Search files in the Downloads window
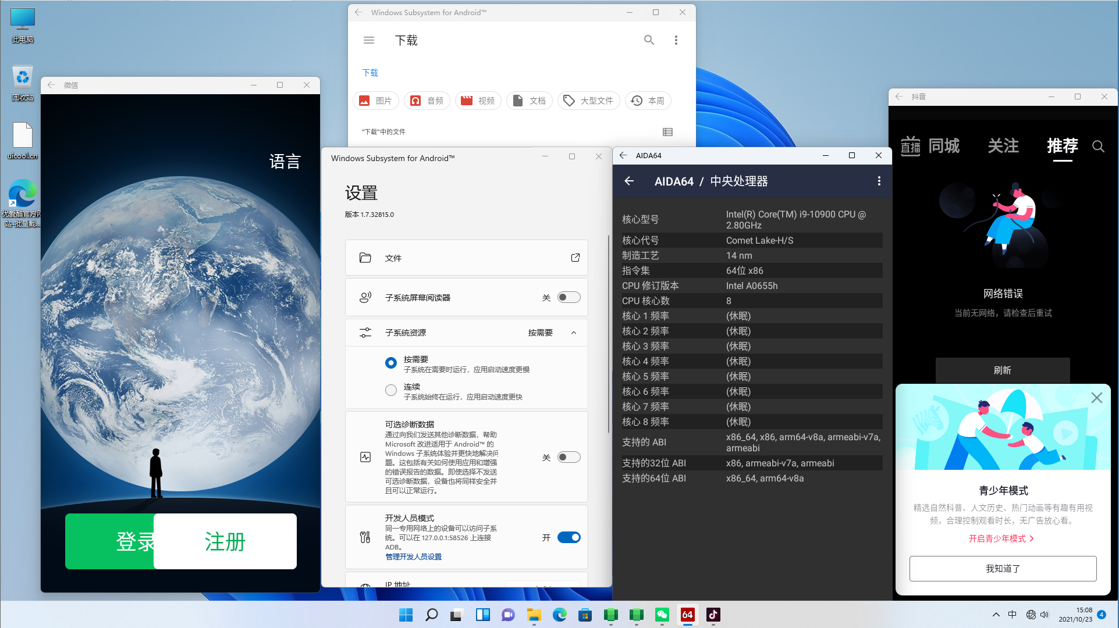1119x628 pixels. tap(649, 40)
